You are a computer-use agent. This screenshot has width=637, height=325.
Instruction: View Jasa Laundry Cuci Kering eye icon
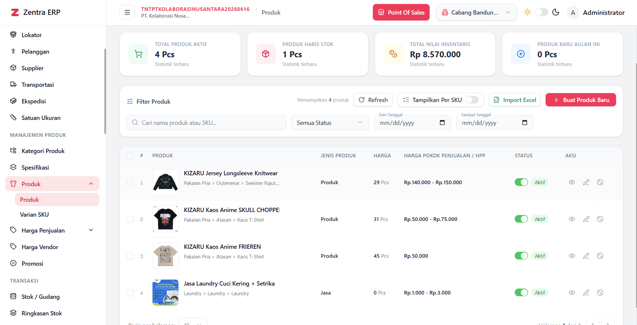(x=572, y=293)
